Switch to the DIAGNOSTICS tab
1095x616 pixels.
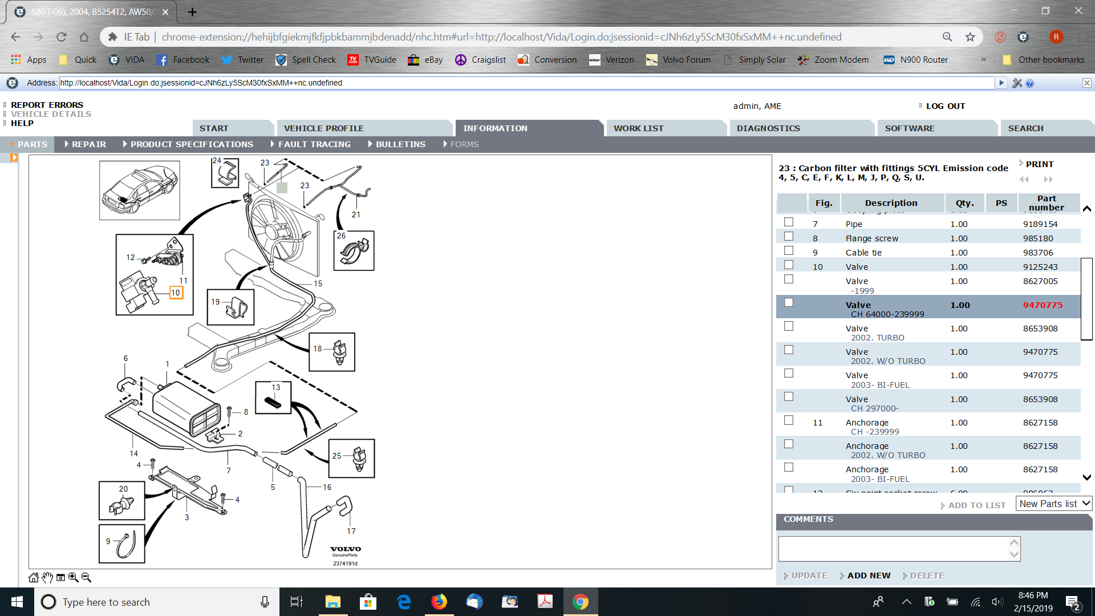pyautogui.click(x=768, y=128)
